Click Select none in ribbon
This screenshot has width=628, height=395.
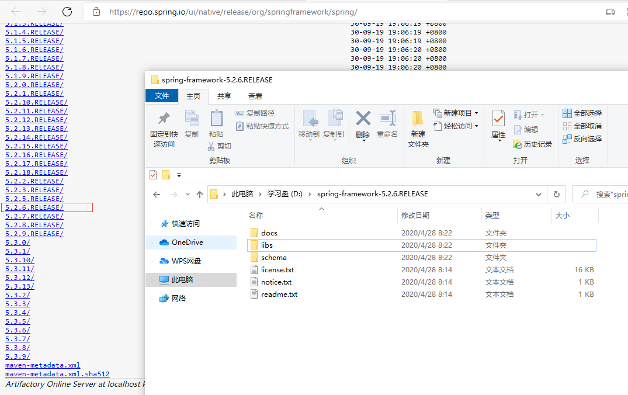(582, 126)
